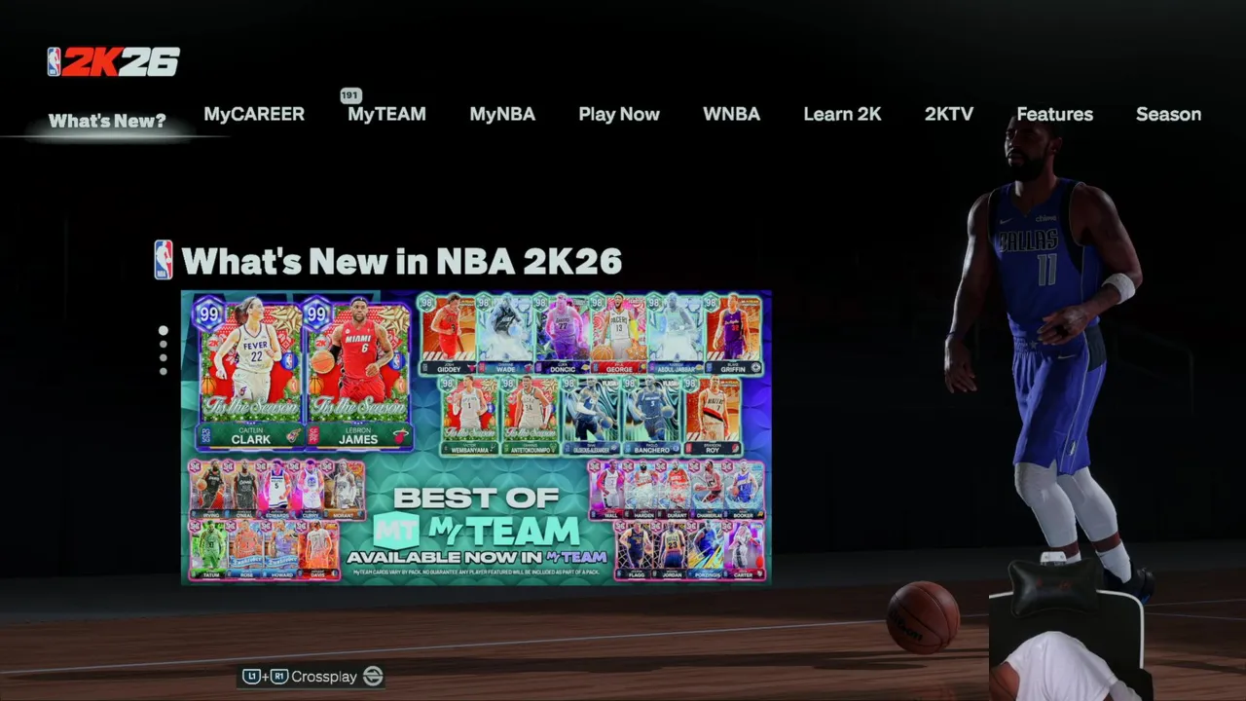The width and height of the screenshot is (1246, 701).
Task: Open the Best of MyTEAM banner
Action: (x=476, y=437)
